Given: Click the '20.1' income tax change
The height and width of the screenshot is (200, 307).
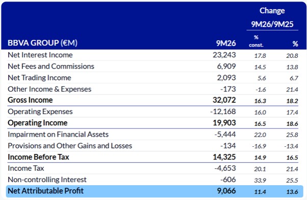Looking at the screenshot, I should point(260,169).
